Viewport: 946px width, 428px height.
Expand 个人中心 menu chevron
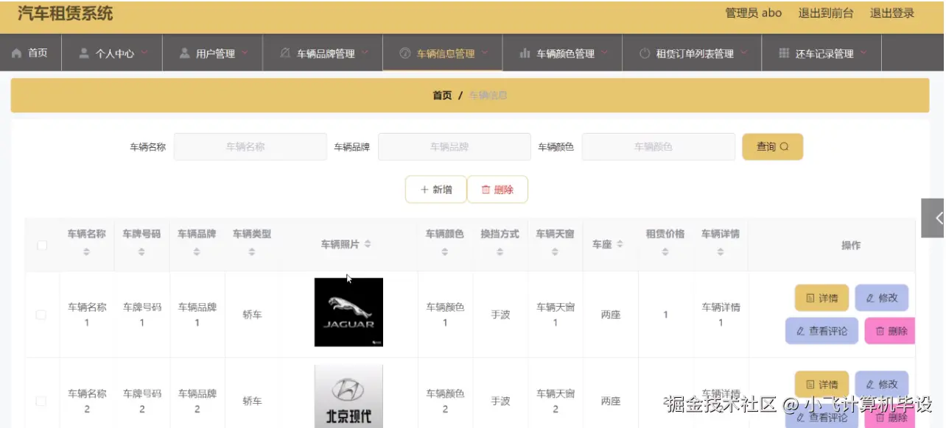coord(144,52)
